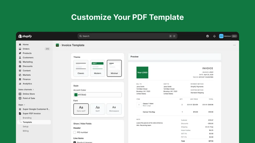Click the INVOICE heading in preview
The image size is (255, 143).
(208, 68)
